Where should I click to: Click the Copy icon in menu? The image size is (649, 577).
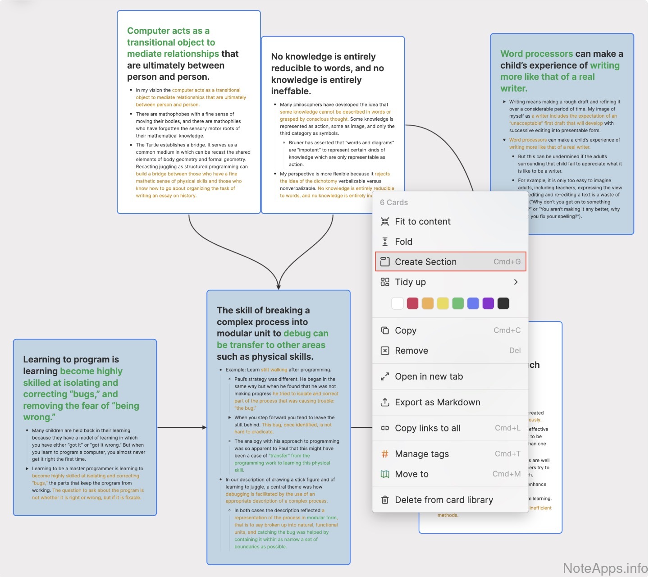pos(385,330)
